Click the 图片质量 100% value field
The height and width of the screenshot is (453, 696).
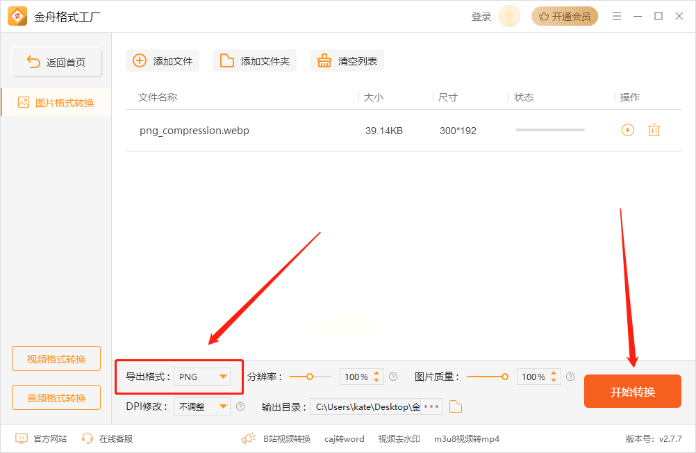pos(533,377)
